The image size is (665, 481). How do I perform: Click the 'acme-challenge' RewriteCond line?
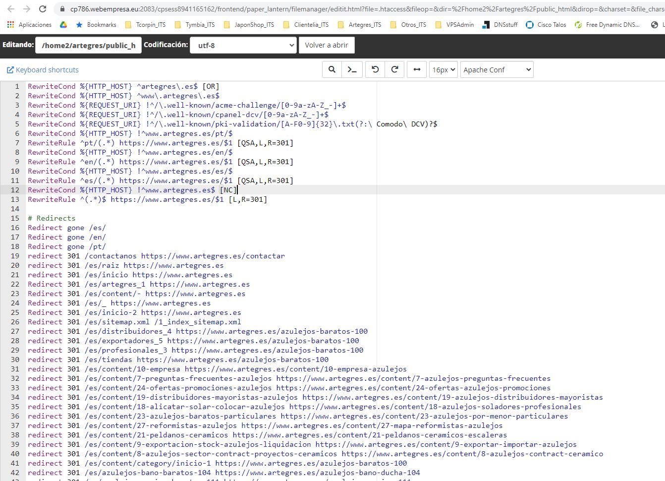tap(187, 105)
